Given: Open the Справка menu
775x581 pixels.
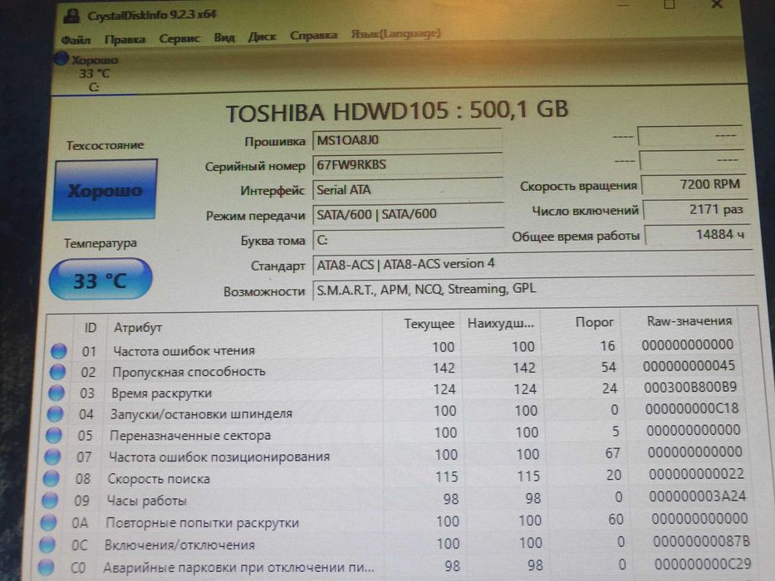Looking at the screenshot, I should (x=313, y=36).
